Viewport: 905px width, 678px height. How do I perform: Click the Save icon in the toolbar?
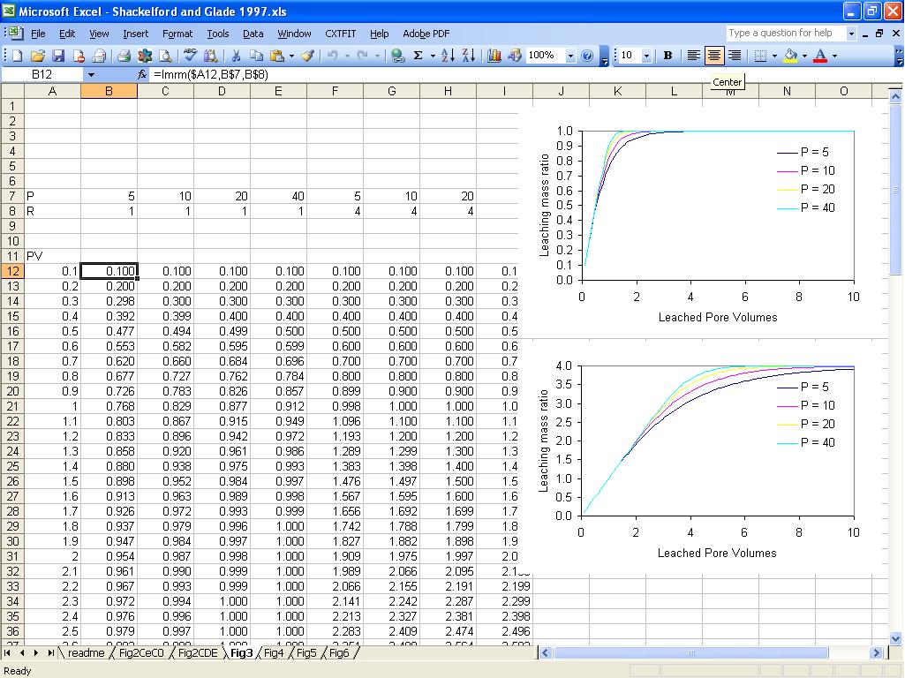tap(58, 56)
